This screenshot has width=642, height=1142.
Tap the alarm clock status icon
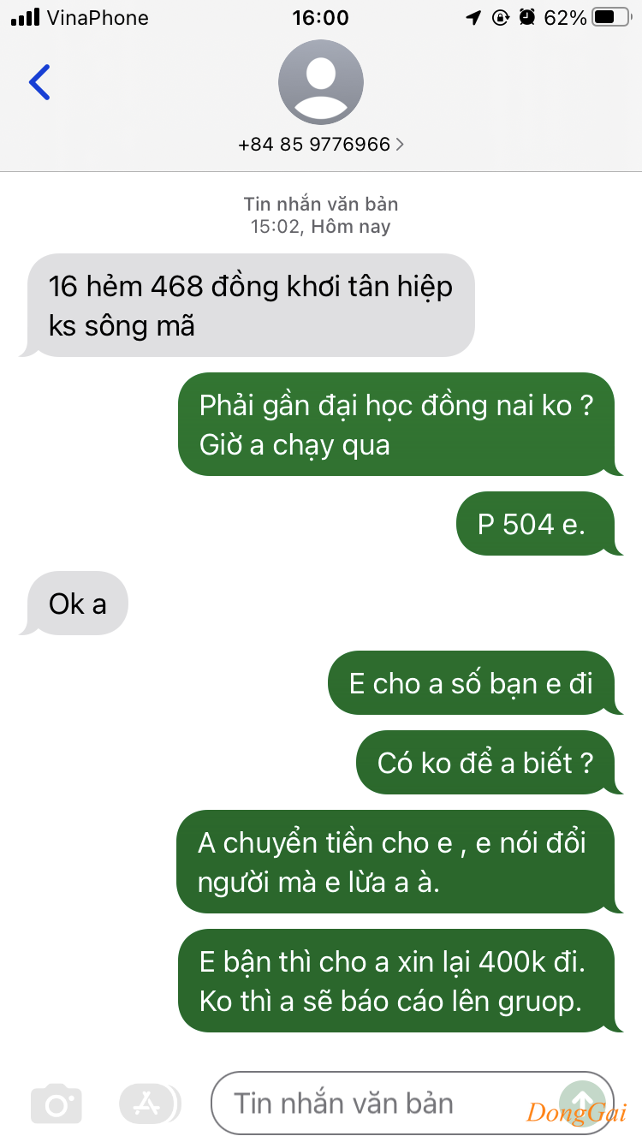click(527, 17)
